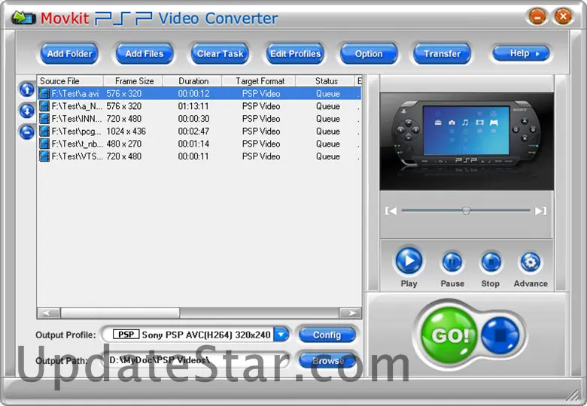The width and height of the screenshot is (587, 406).
Task: Select the F:\Test\t_nb... file name
Action: coord(77,144)
